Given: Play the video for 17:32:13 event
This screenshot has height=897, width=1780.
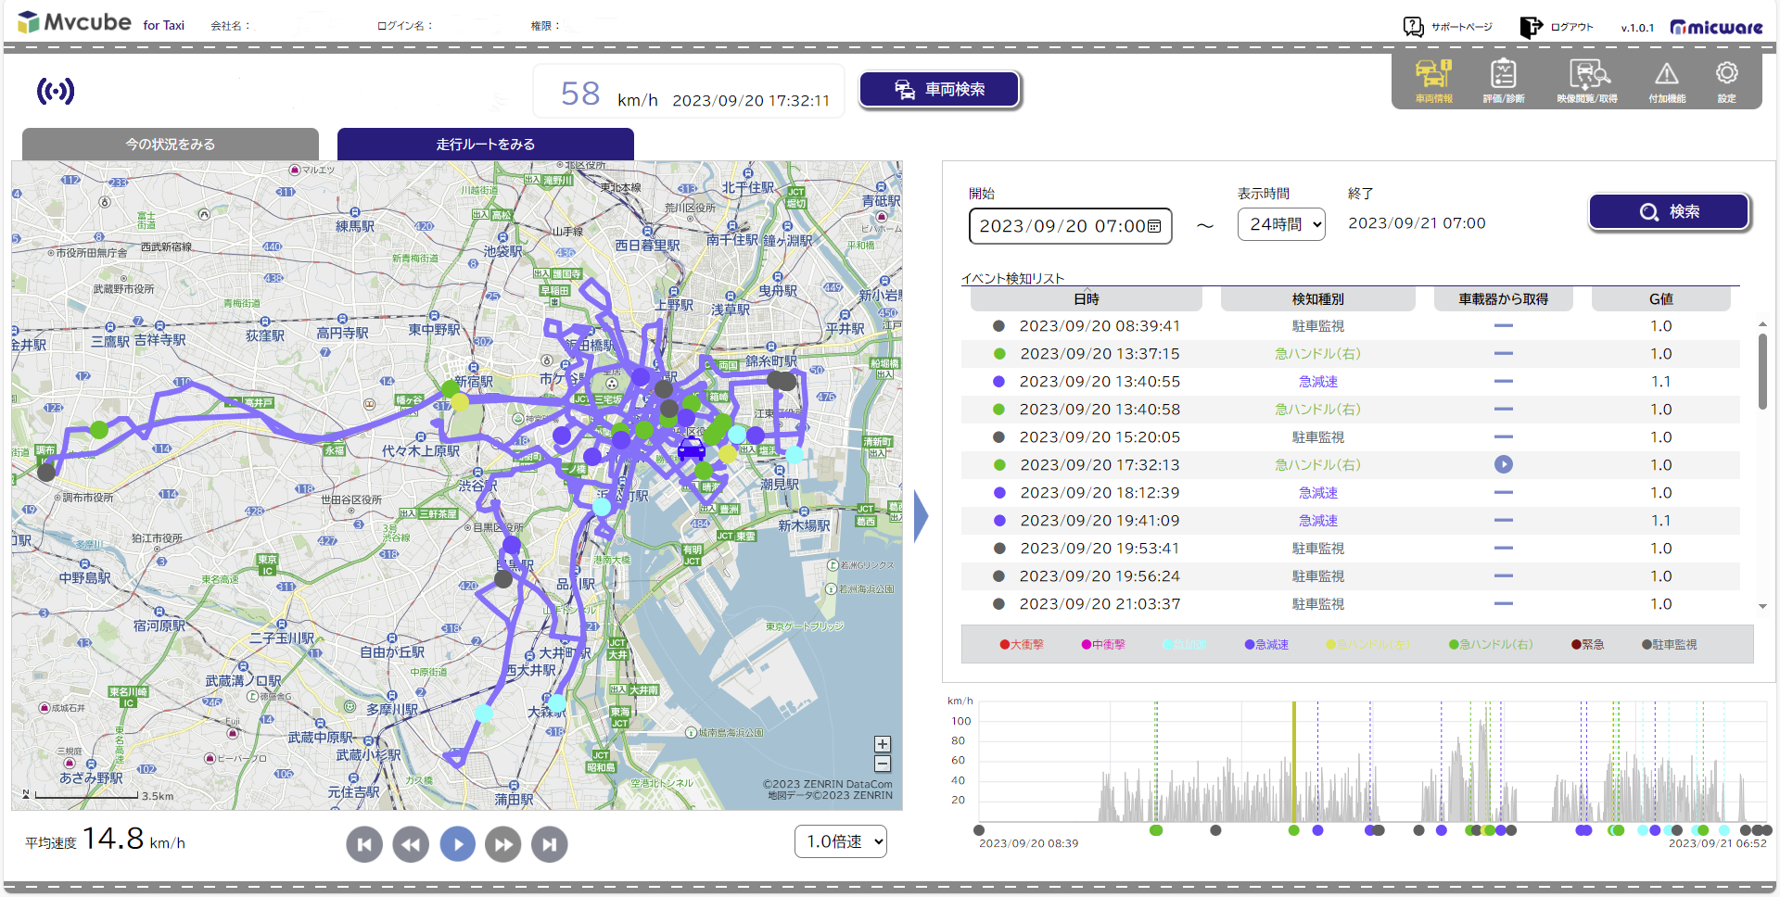Looking at the screenshot, I should pyautogui.click(x=1504, y=464).
